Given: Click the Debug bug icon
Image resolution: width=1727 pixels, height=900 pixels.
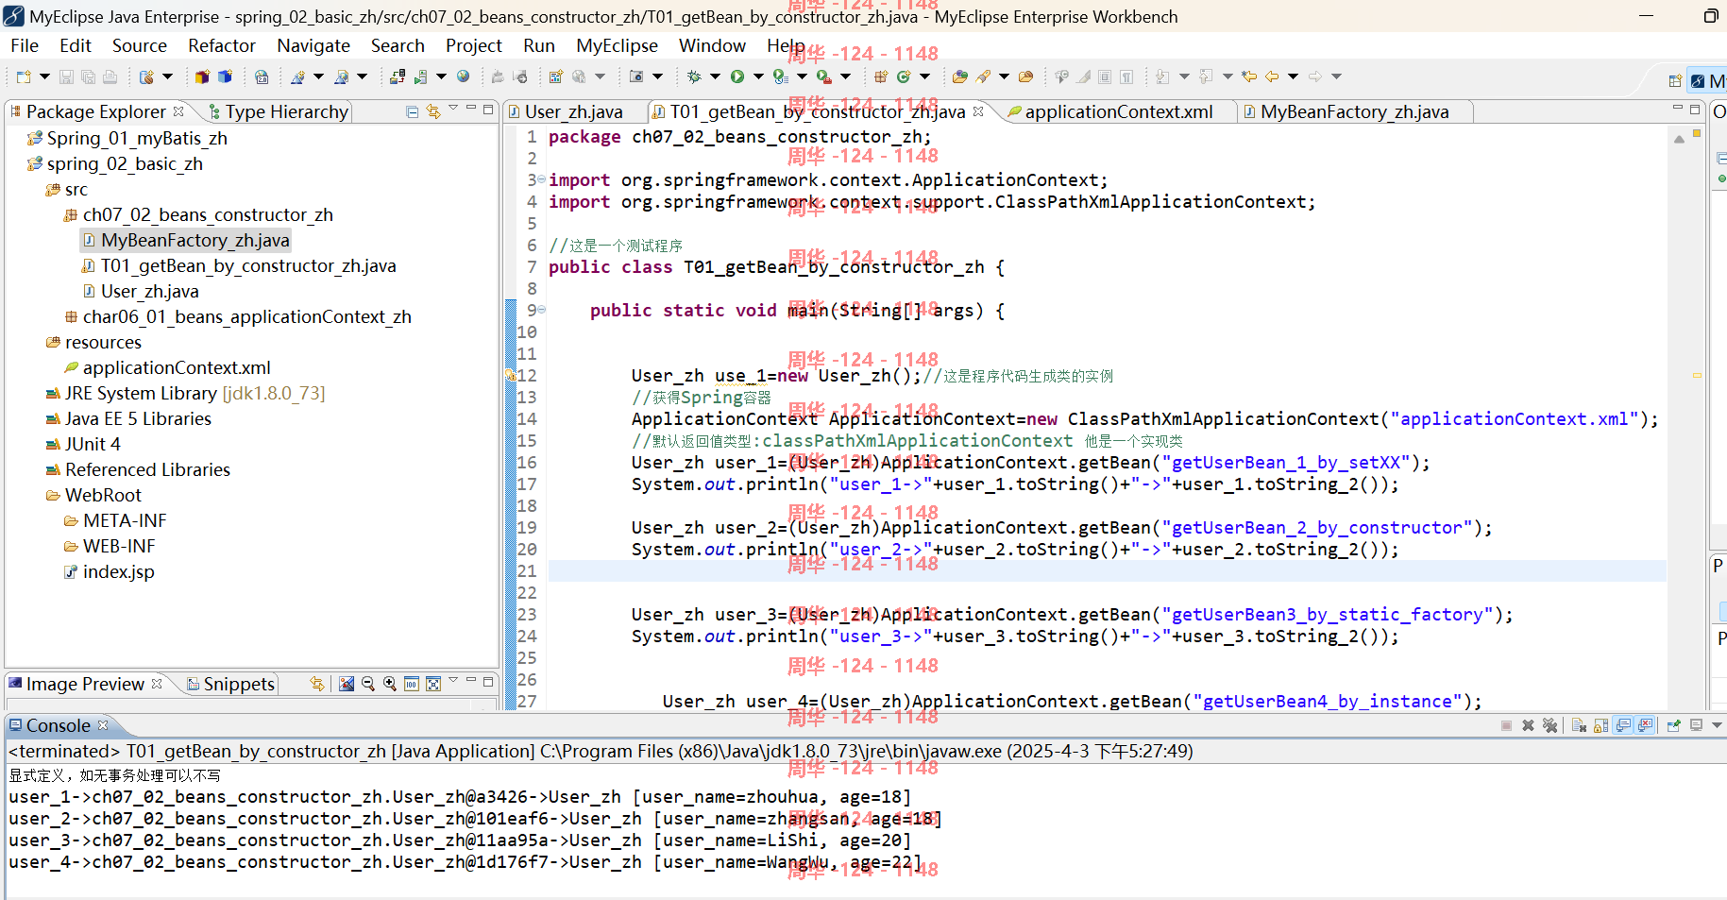Looking at the screenshot, I should [694, 76].
